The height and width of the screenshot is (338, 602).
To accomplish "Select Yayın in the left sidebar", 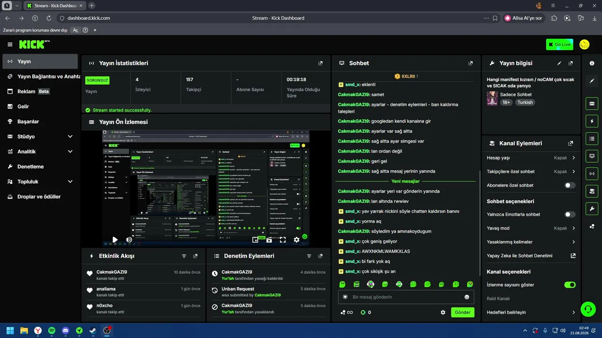I will [x=40, y=61].
